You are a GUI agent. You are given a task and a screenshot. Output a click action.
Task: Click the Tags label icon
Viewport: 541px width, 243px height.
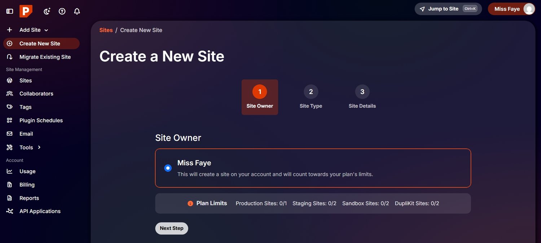pos(10,107)
